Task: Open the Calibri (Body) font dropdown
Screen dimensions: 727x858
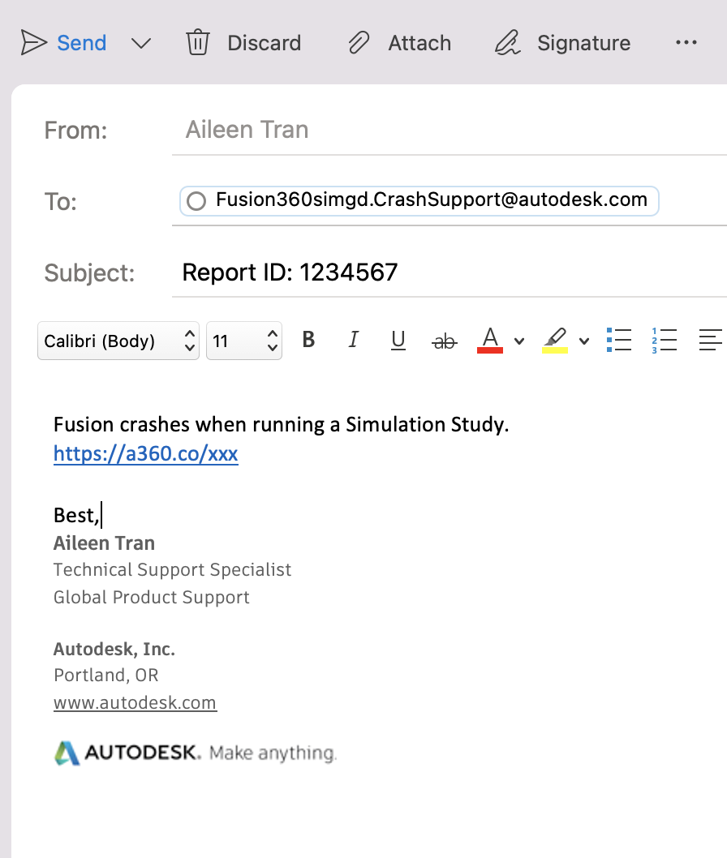Action: (118, 341)
